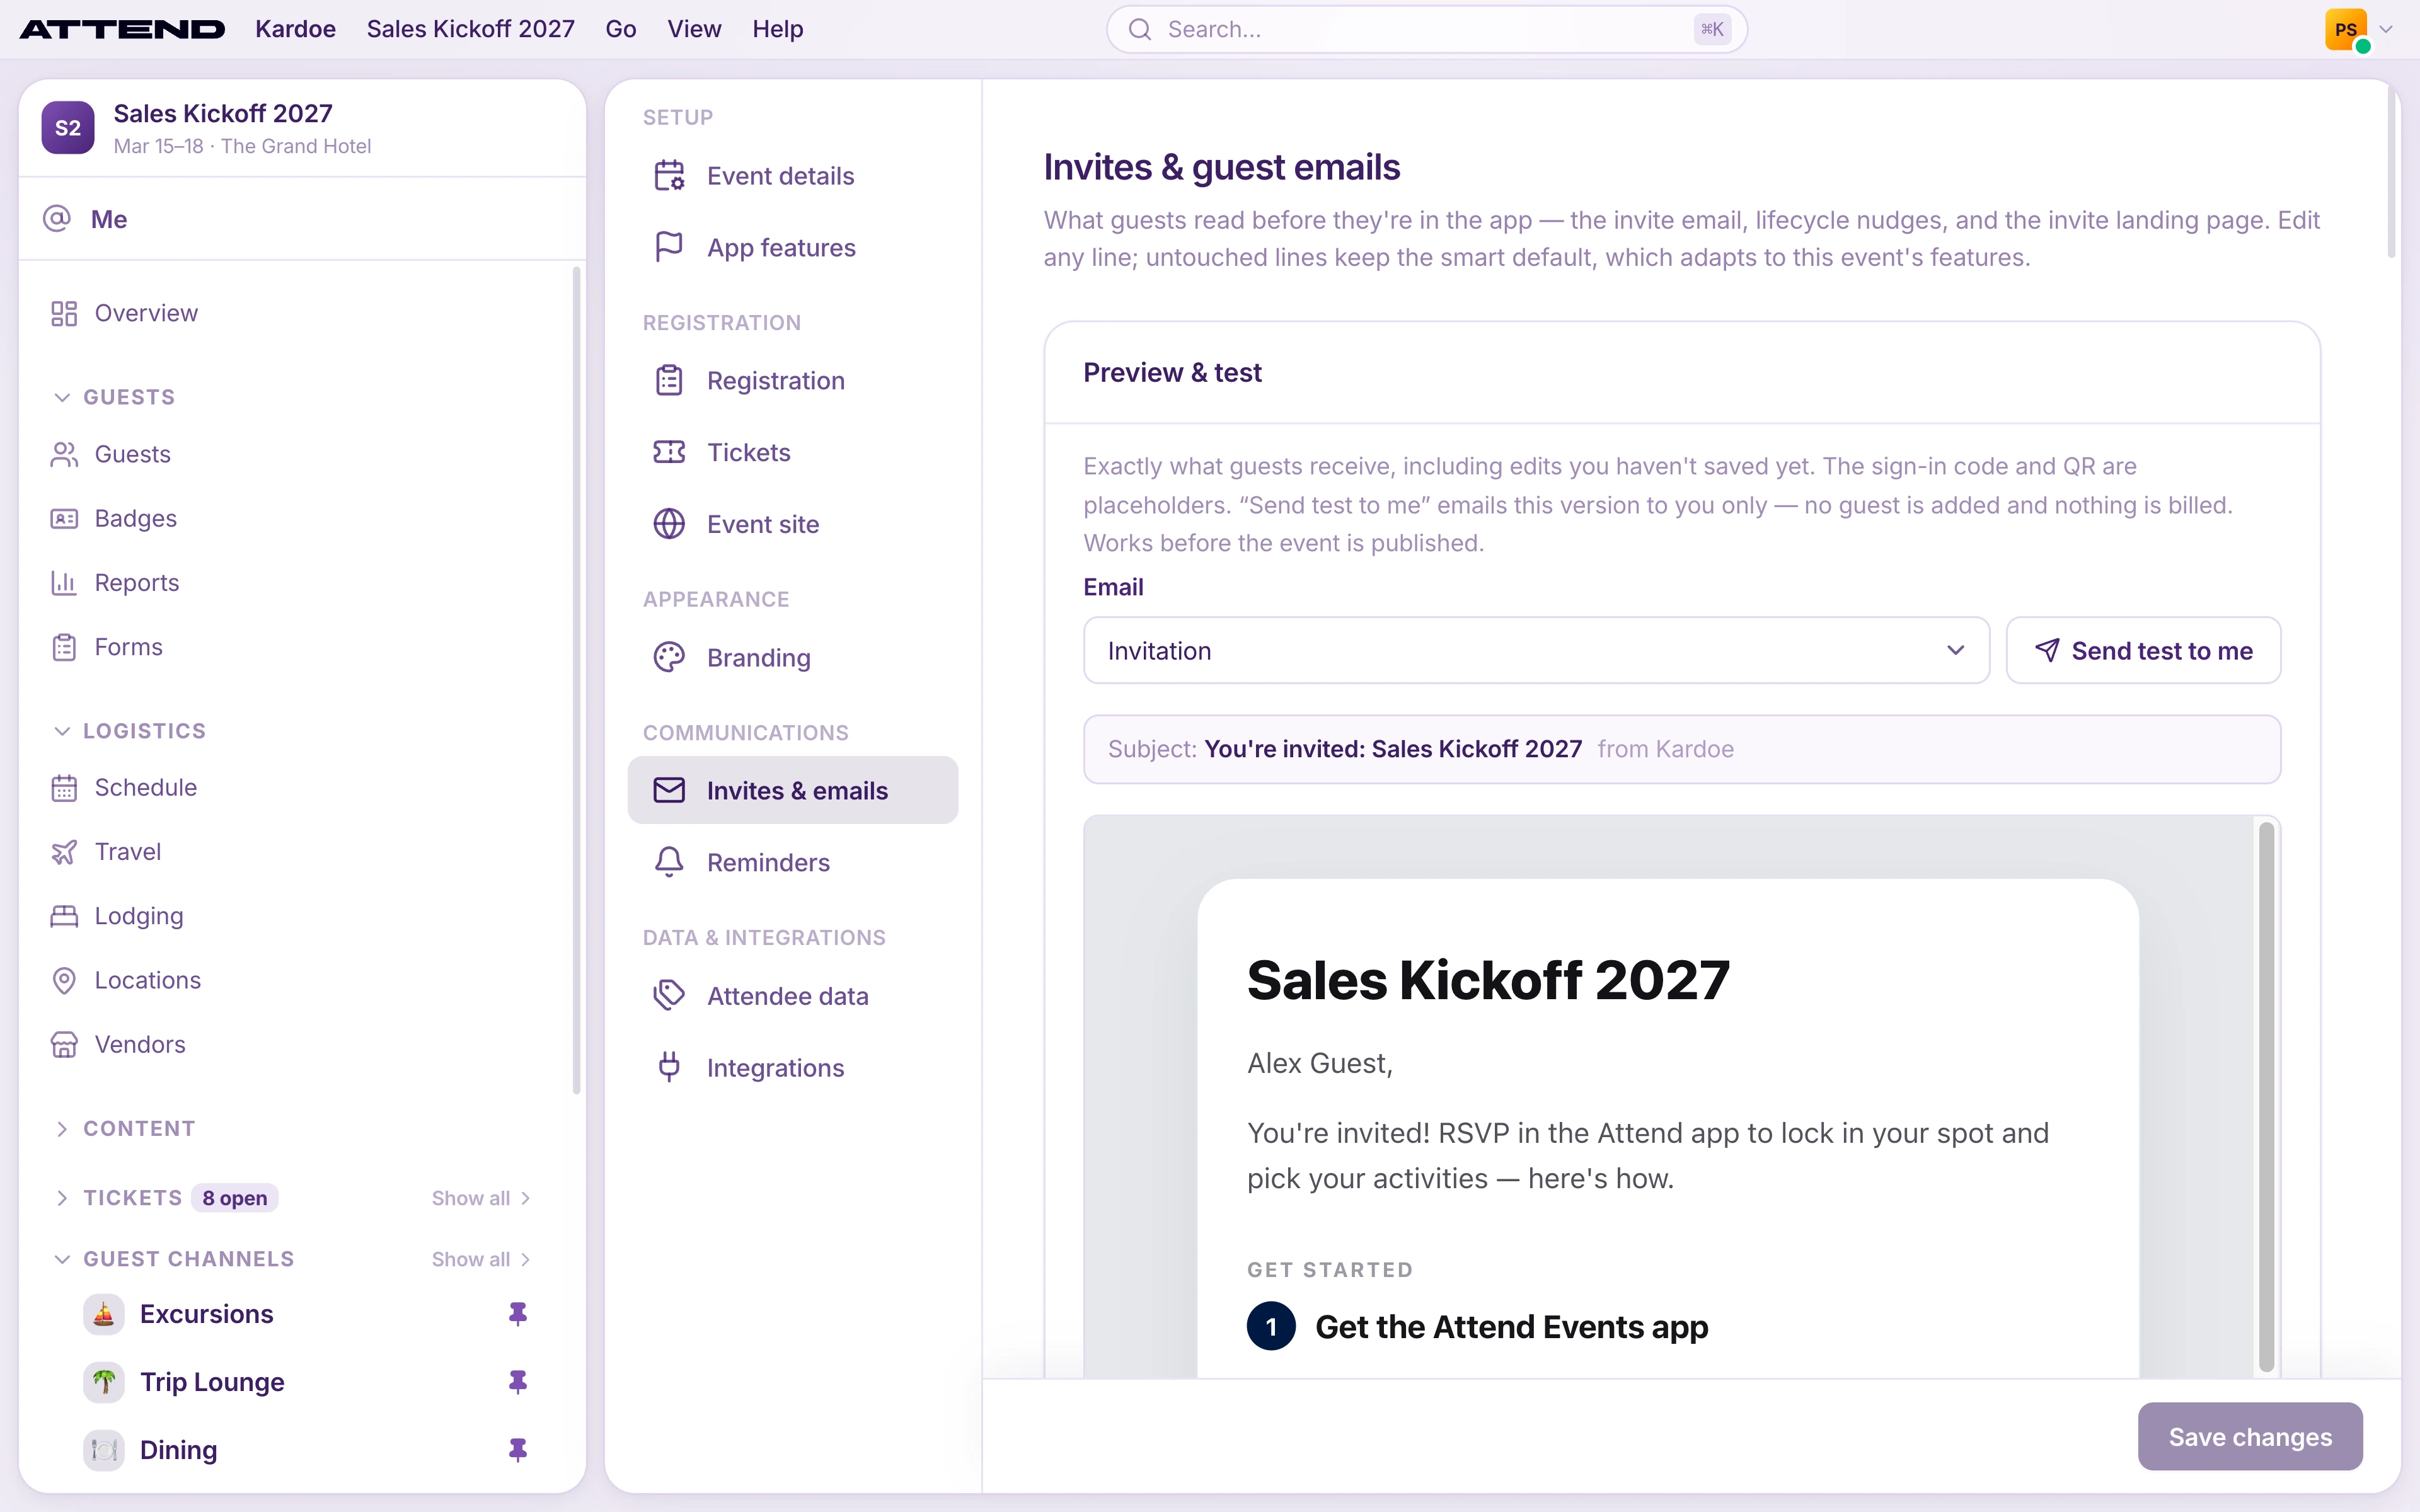Unpin the Trip Lounge channel
Image resolution: width=2420 pixels, height=1512 pixels.
click(x=518, y=1382)
